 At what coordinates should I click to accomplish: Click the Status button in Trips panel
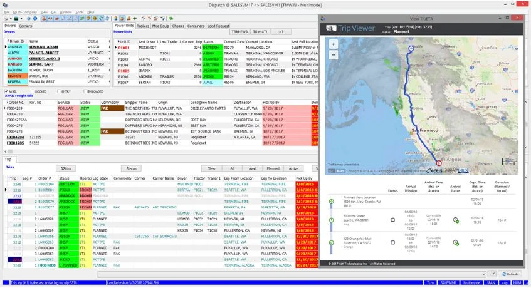[x=131, y=168]
